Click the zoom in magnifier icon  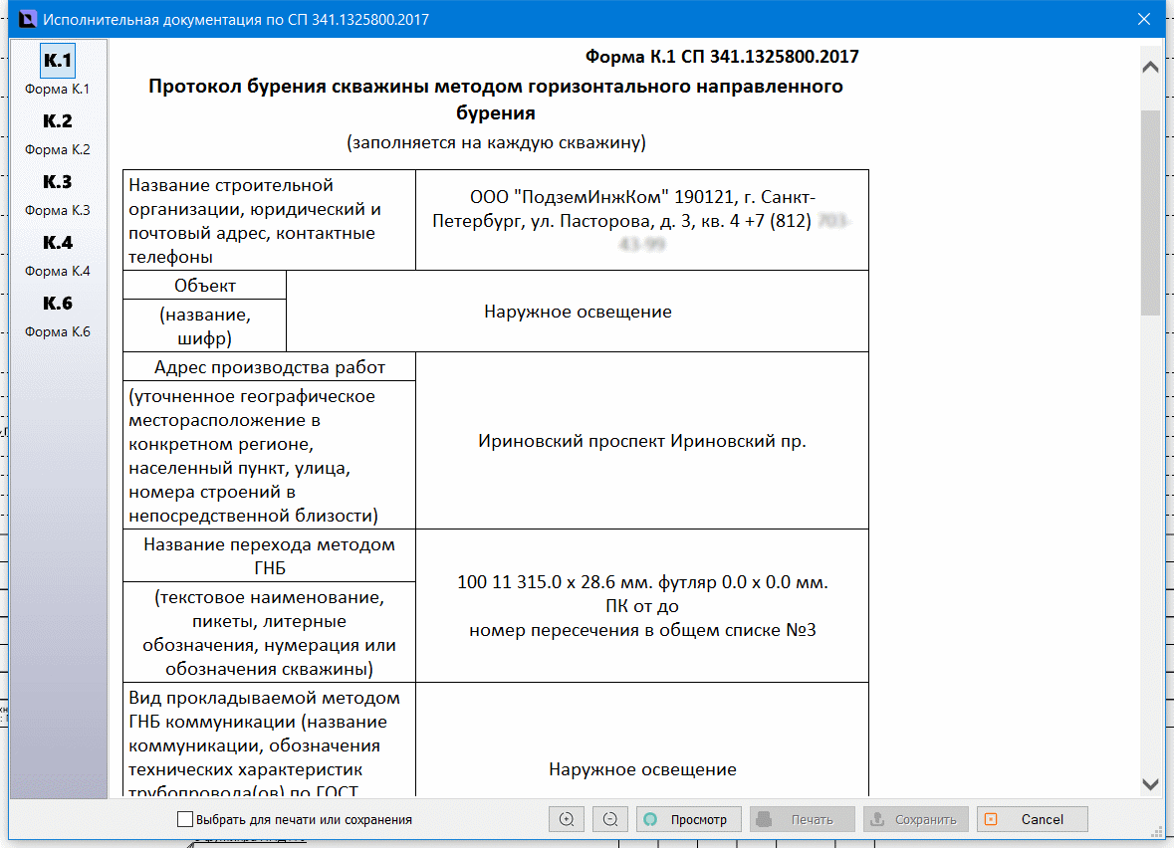pos(567,819)
